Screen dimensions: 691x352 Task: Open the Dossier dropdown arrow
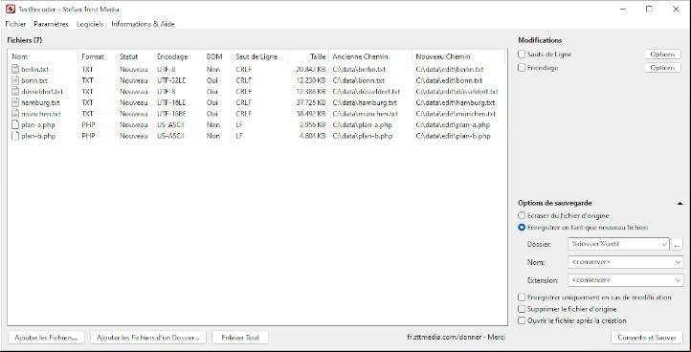(x=664, y=244)
